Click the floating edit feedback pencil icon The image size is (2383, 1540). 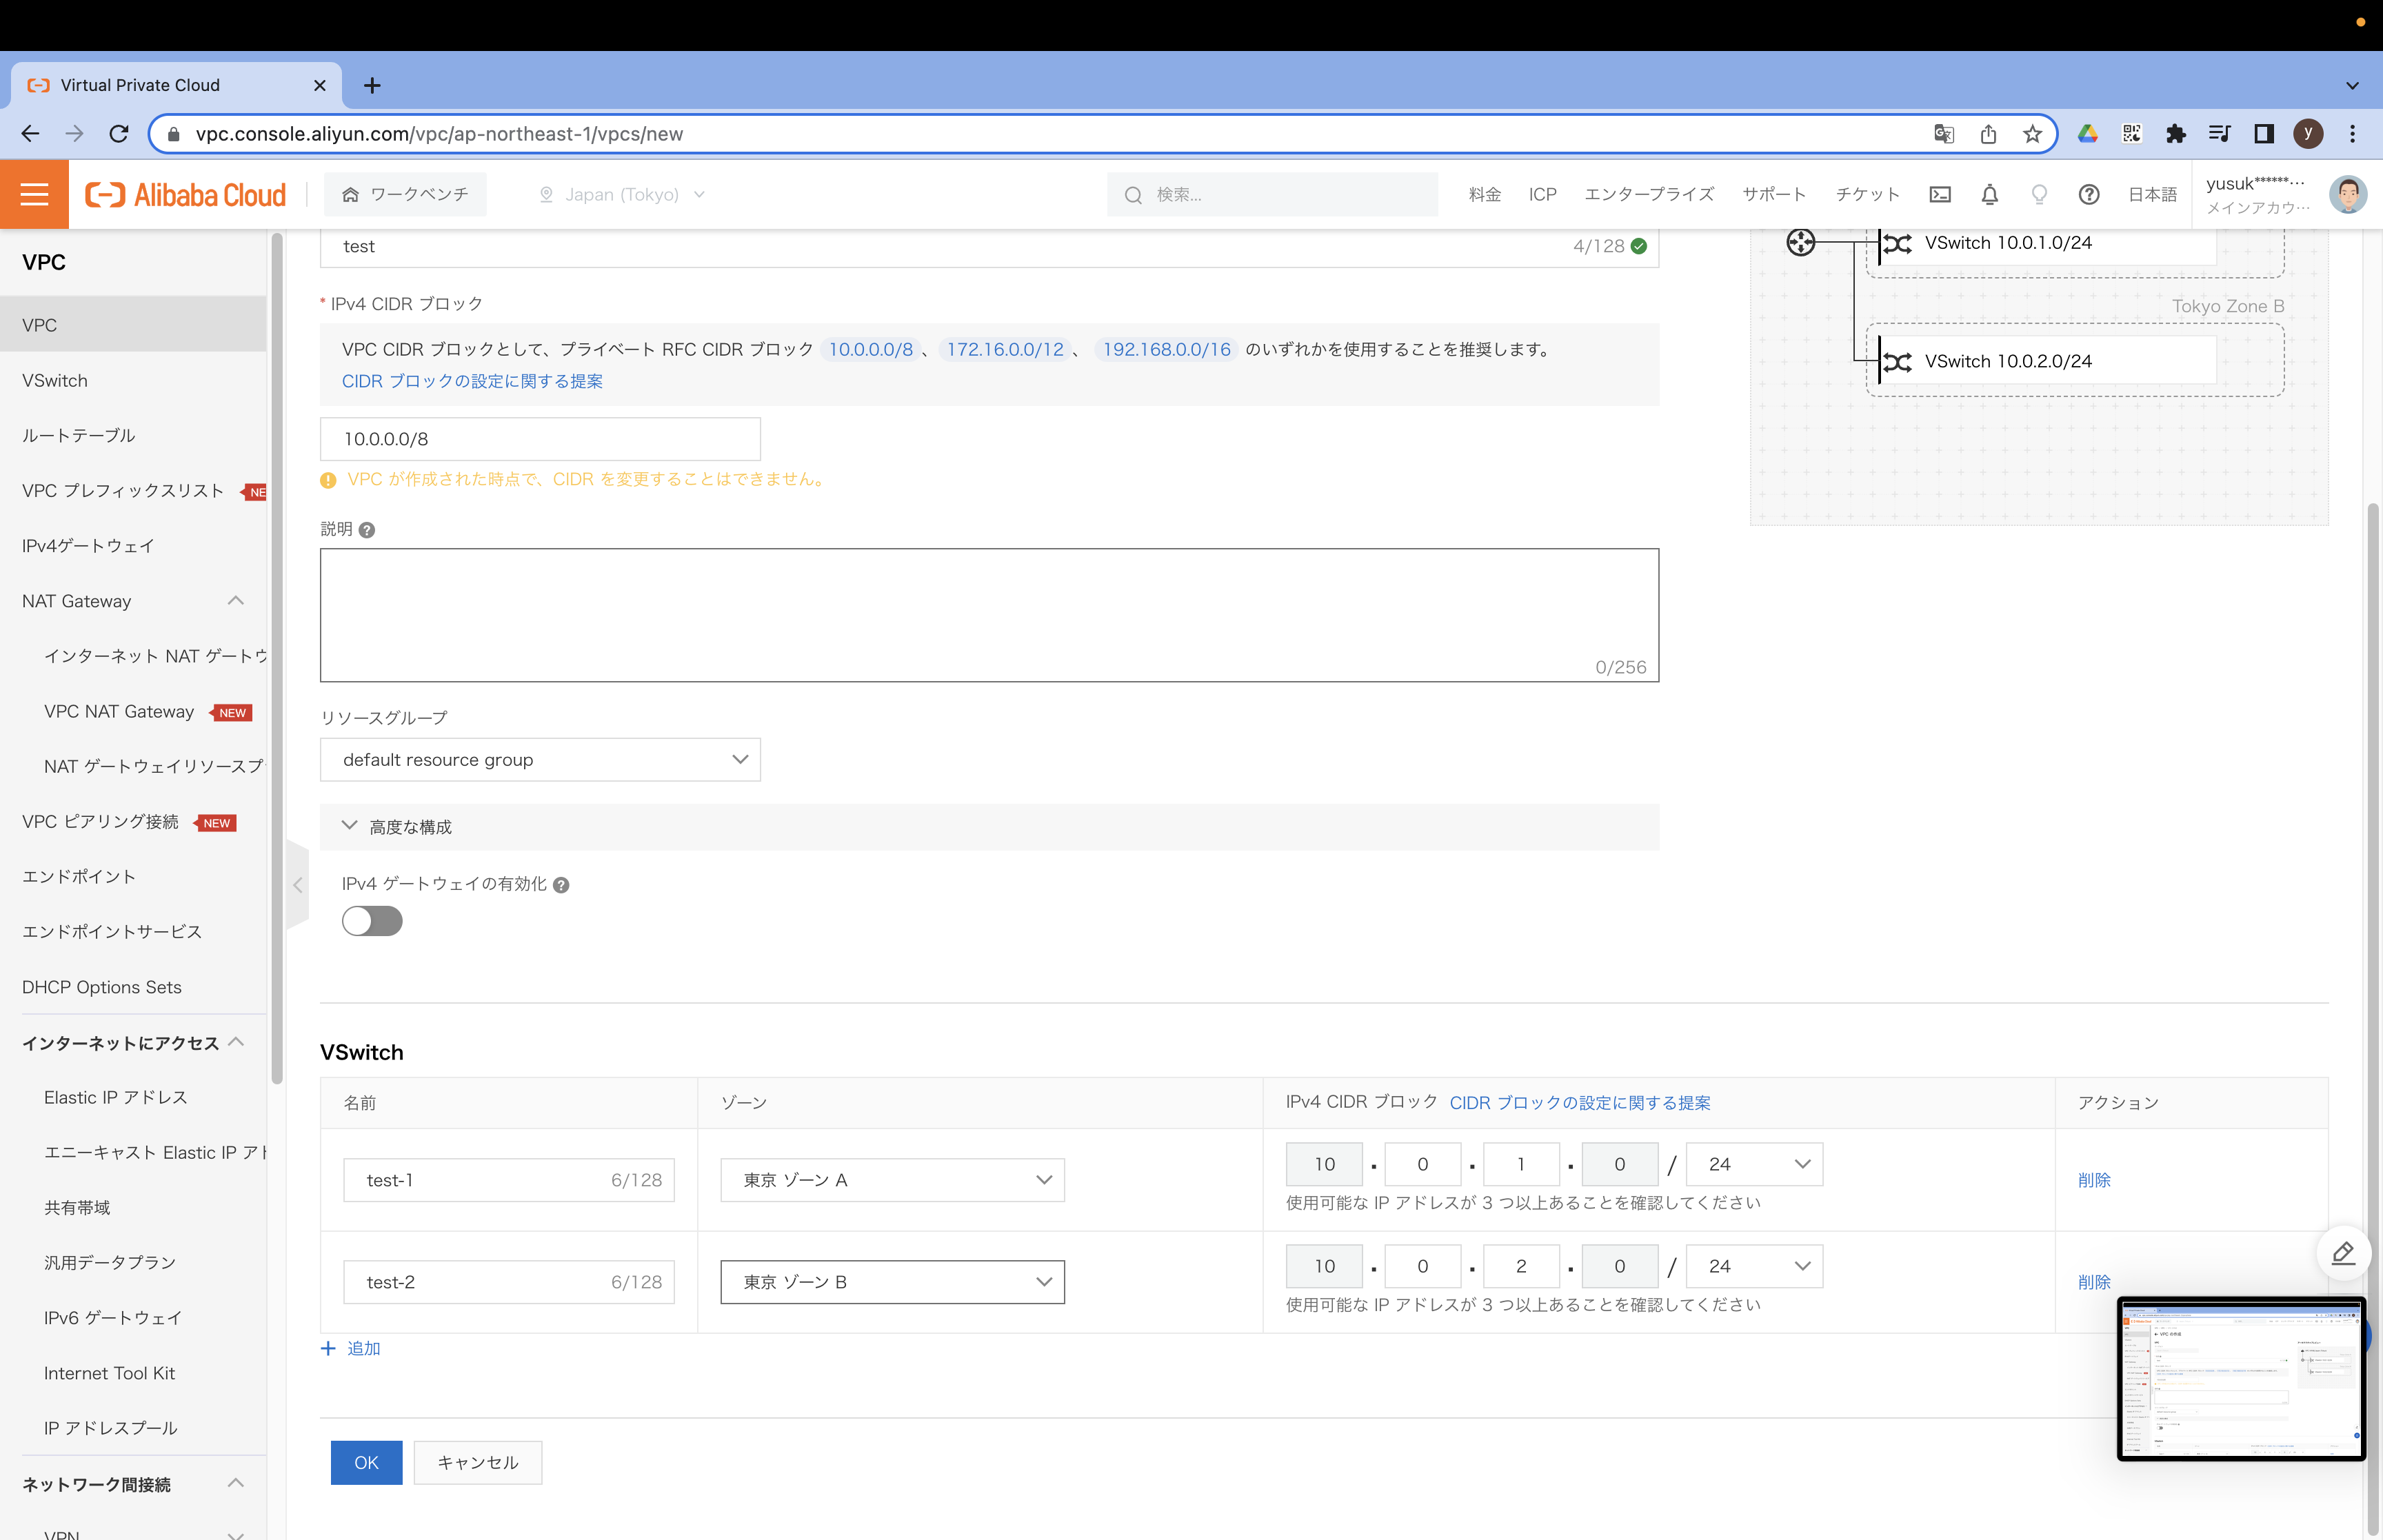pyautogui.click(x=2343, y=1252)
